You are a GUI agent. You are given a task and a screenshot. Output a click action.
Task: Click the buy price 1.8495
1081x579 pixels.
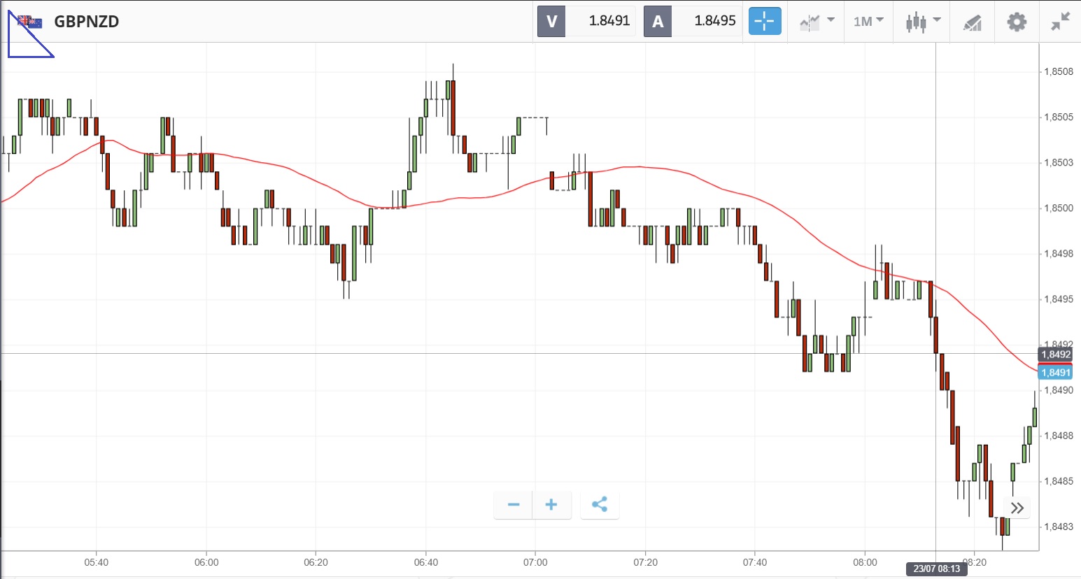pyautogui.click(x=714, y=21)
